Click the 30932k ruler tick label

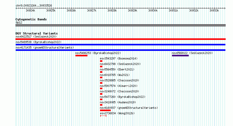[x=194, y=10]
